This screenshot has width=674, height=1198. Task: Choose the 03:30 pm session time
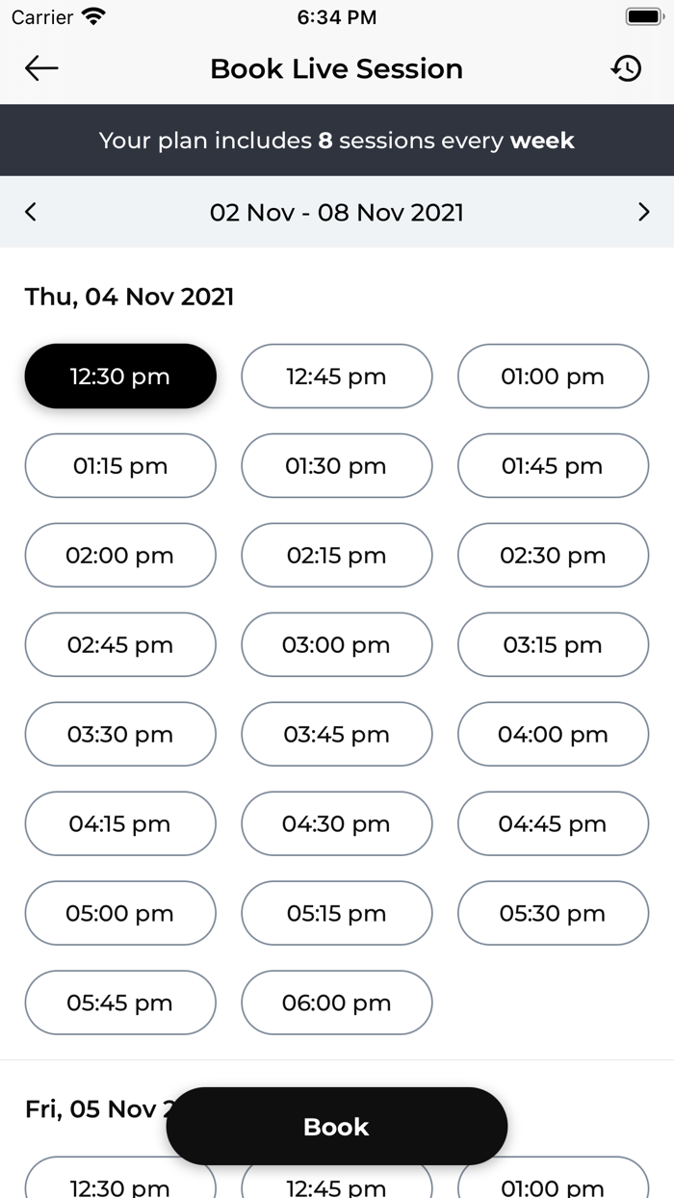coord(119,734)
